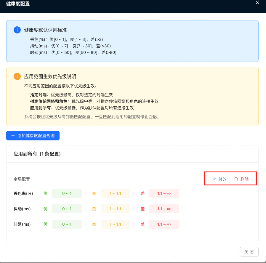
Task: Click the red 1.1~∞ range chip for 时延
Action: click(x=164, y=224)
